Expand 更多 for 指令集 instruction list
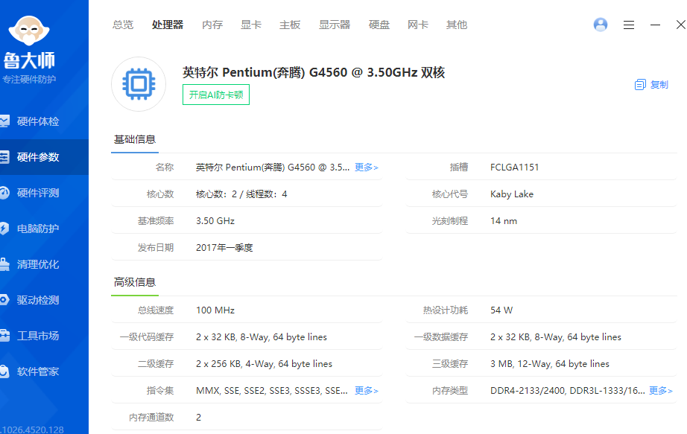This screenshot has height=434, width=687. [366, 391]
